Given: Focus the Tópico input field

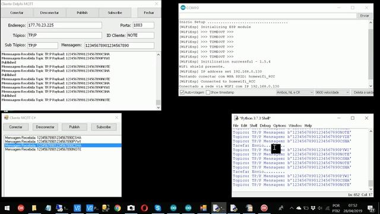Looking at the screenshot, I should point(65,36).
